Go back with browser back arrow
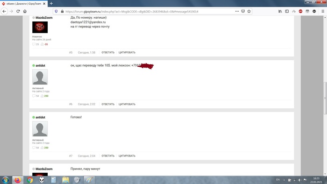 tap(4, 11)
